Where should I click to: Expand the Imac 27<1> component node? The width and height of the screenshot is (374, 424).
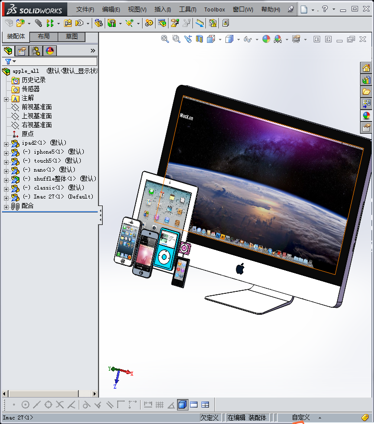pos(6,198)
